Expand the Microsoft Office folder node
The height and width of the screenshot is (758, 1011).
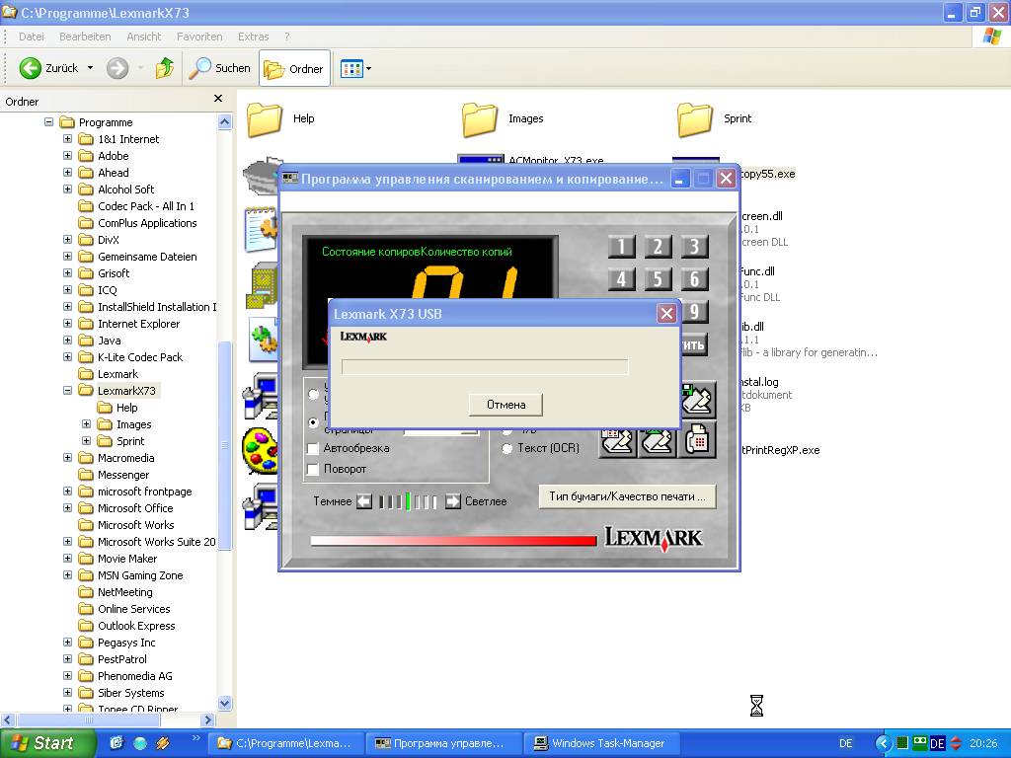68,507
